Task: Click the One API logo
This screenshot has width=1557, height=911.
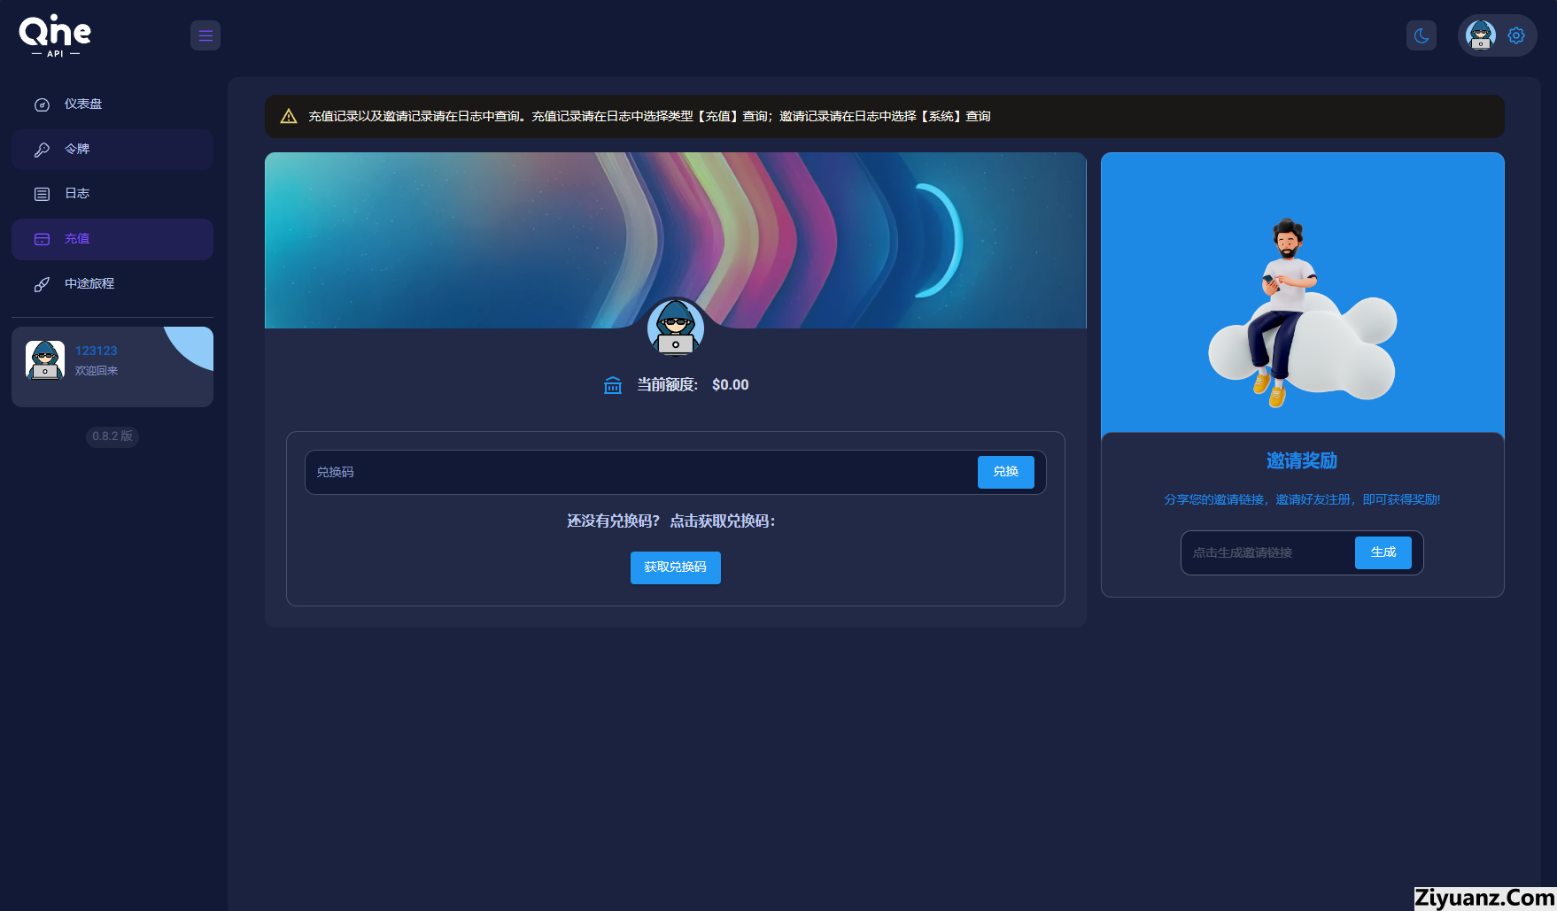Action: (55, 35)
